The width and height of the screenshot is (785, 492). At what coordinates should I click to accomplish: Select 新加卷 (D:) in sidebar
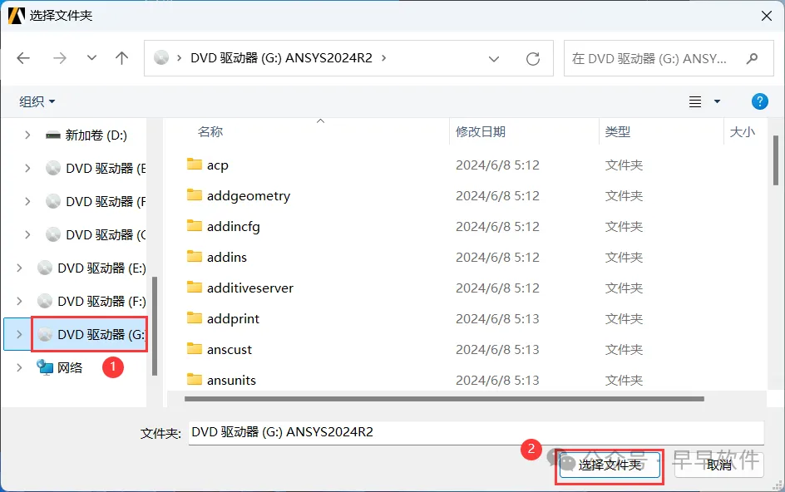[86, 135]
